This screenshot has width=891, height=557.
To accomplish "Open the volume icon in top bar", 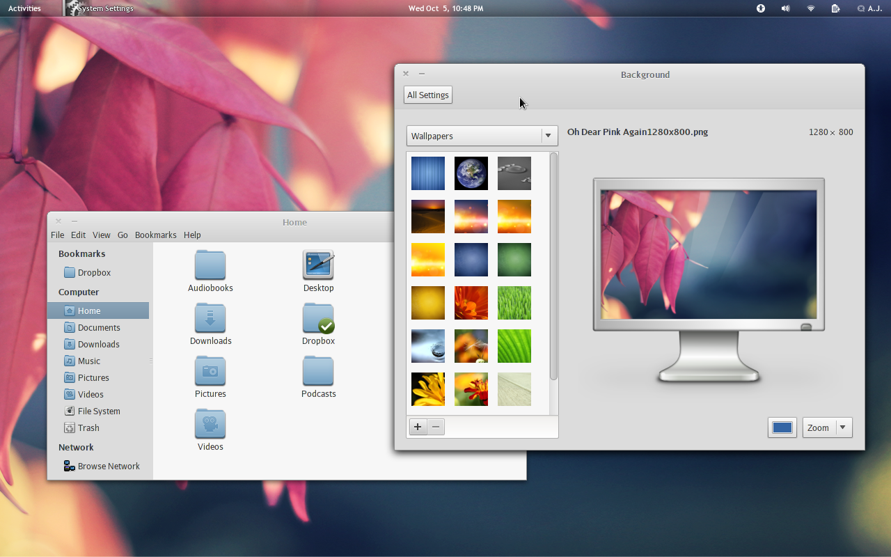I will pos(785,8).
